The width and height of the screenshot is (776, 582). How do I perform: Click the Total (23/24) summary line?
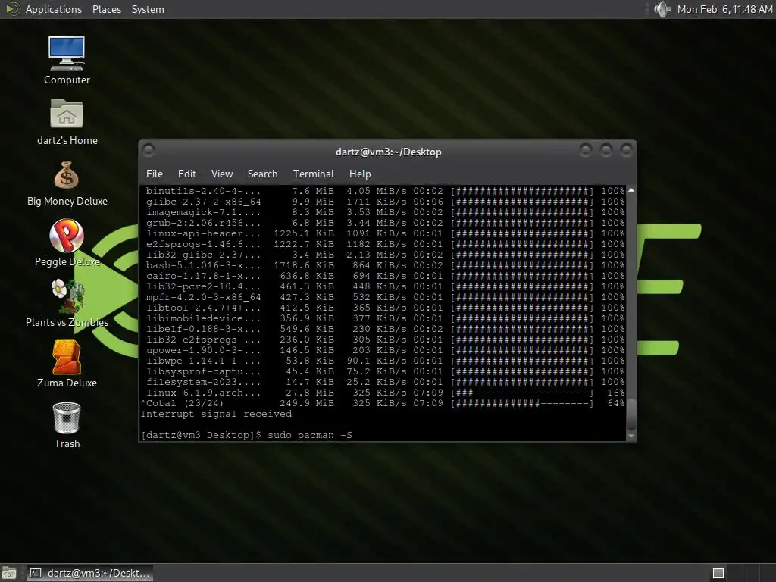(x=383, y=403)
